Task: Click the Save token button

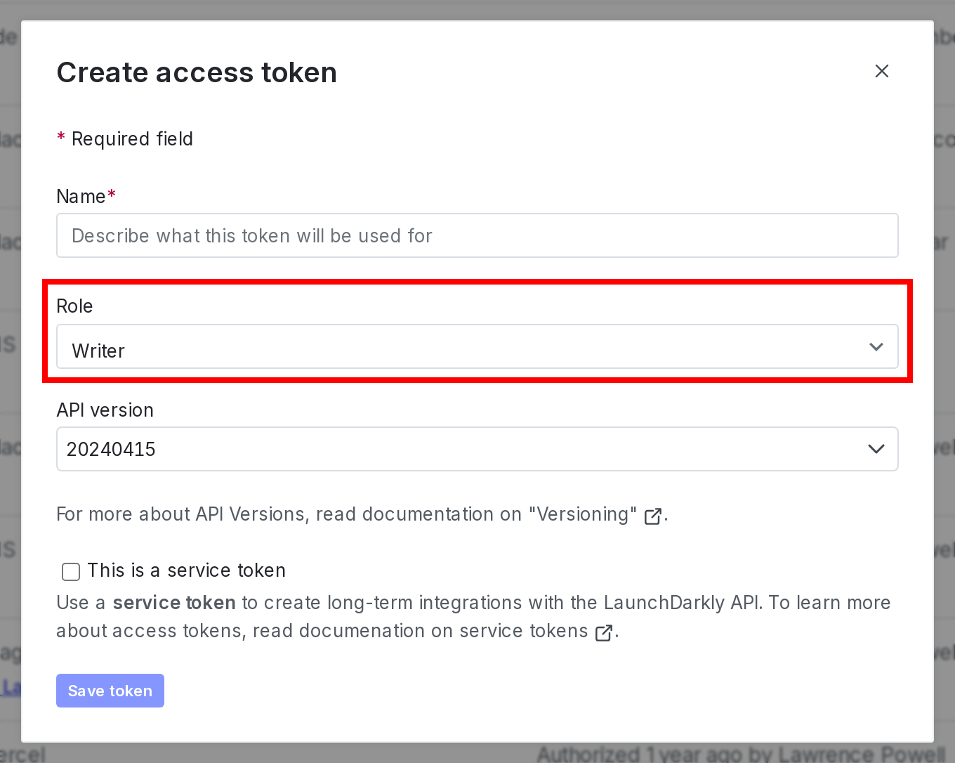Action: 110,691
